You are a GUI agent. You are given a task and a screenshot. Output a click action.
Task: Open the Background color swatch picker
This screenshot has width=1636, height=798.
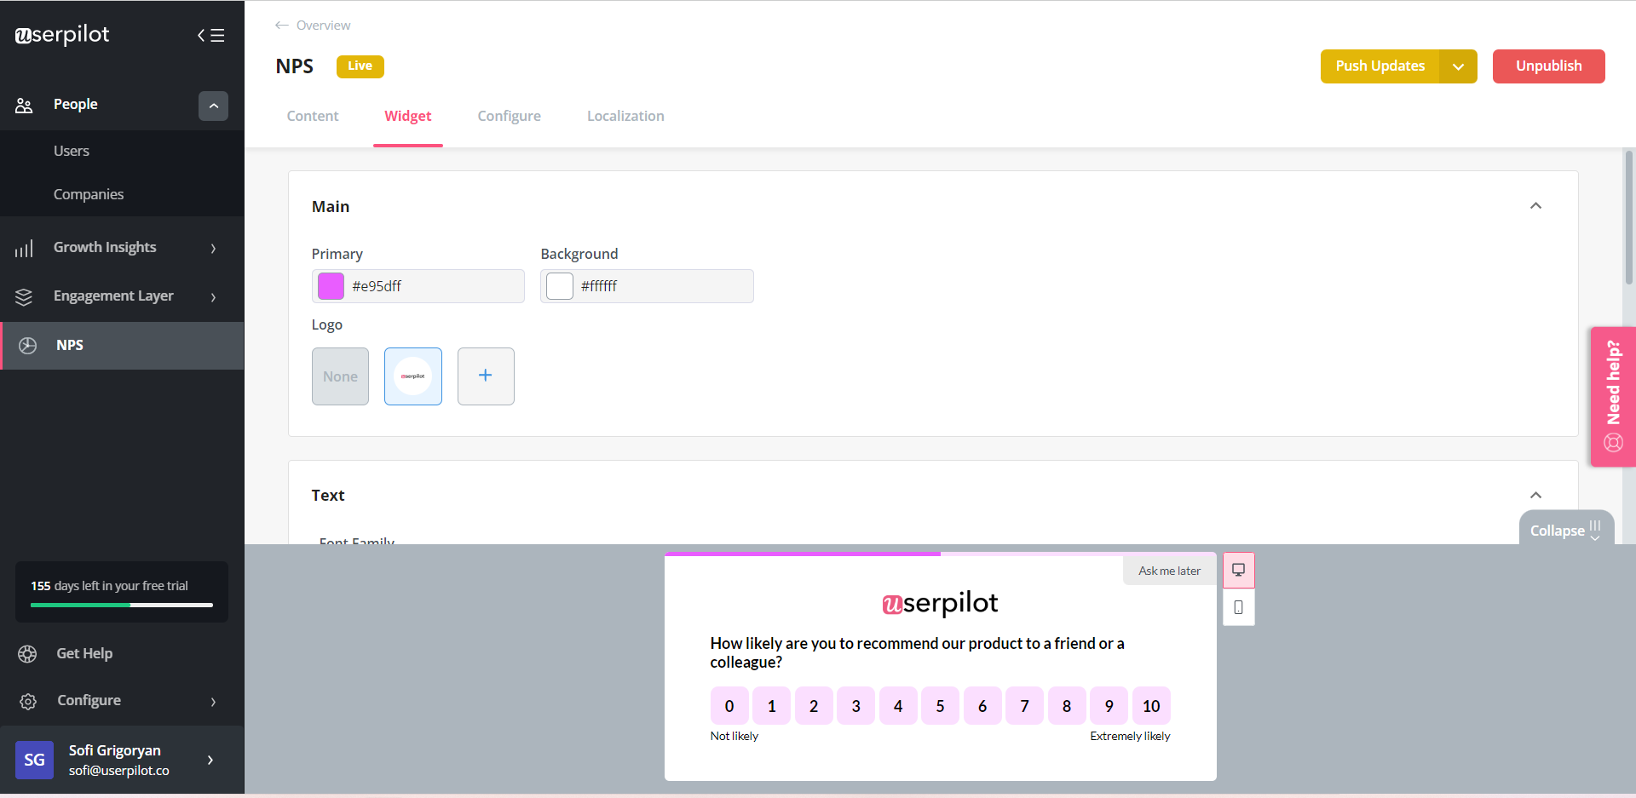tap(560, 286)
